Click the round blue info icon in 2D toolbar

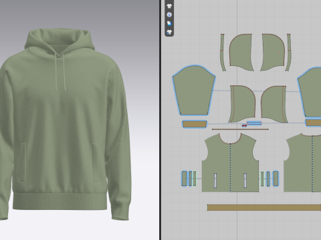(x=169, y=15)
